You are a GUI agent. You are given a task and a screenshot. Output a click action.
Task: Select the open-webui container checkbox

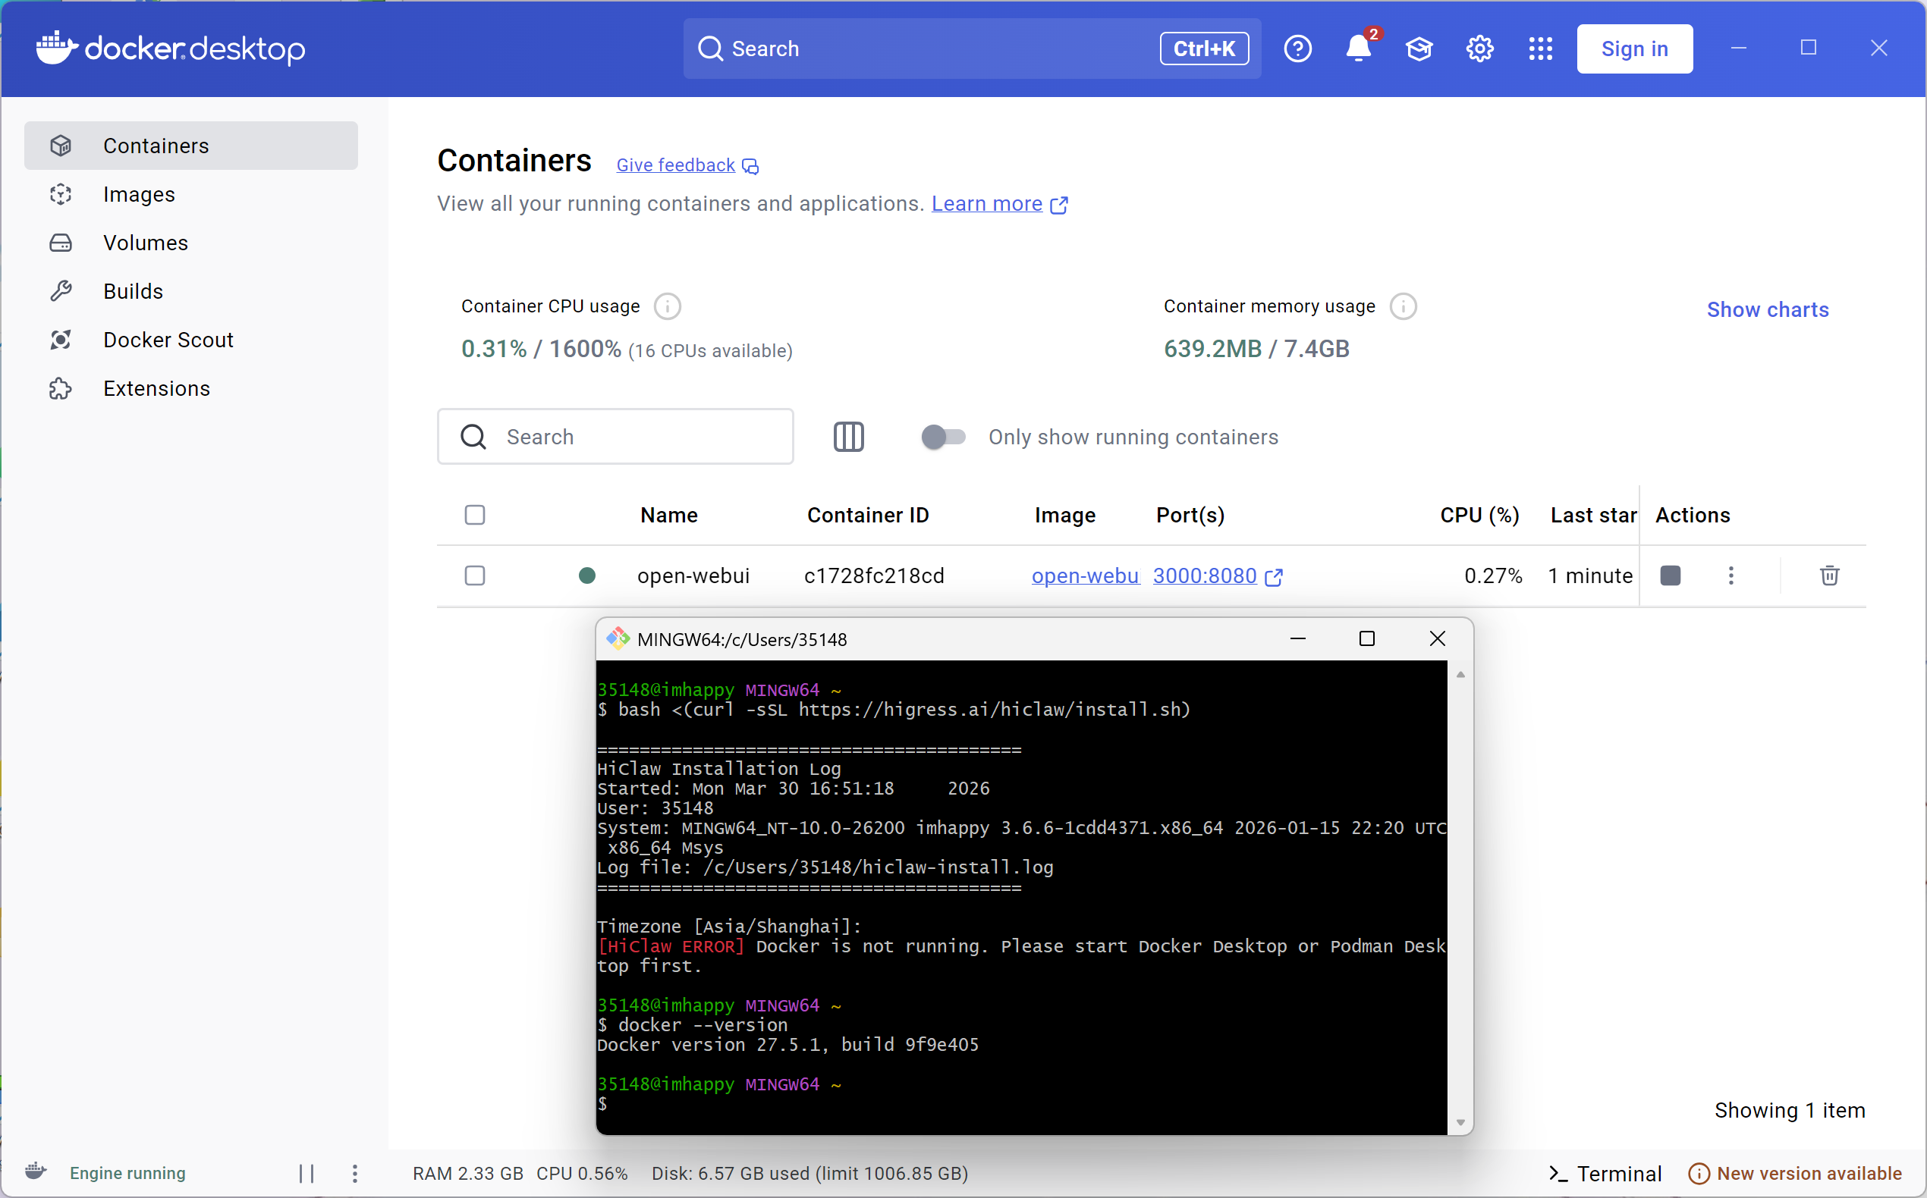(475, 575)
